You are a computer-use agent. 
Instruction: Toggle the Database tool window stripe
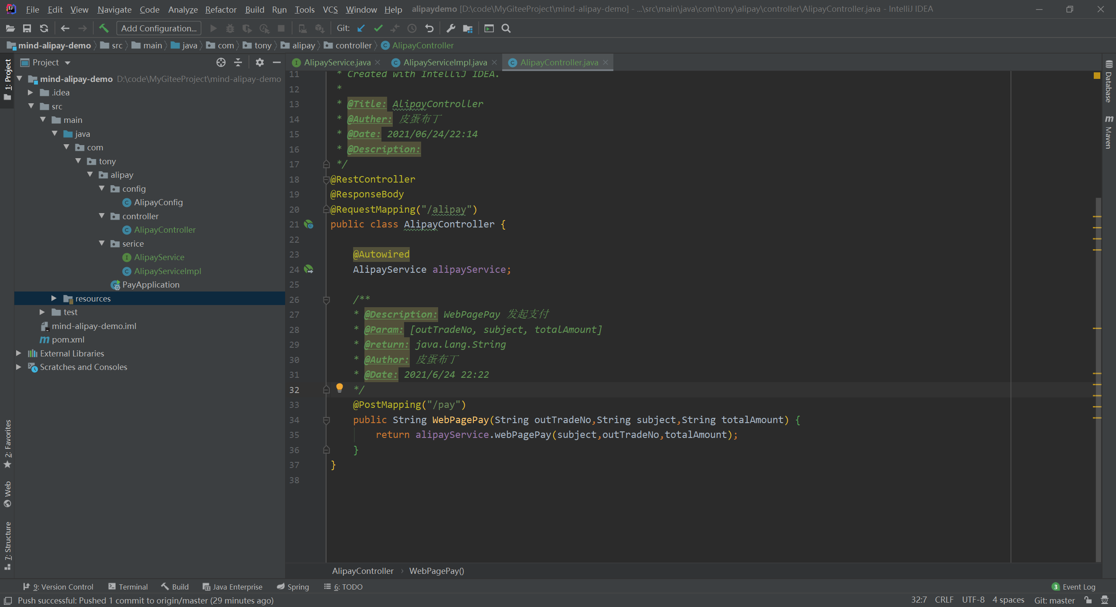click(1109, 83)
